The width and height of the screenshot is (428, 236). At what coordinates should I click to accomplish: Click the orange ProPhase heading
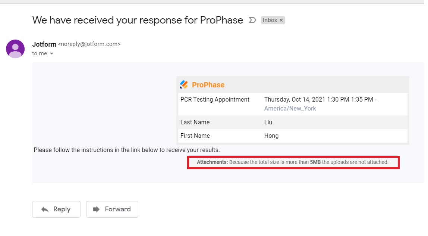click(208, 85)
